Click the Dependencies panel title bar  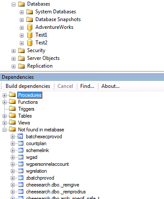pyautogui.click(x=82, y=77)
